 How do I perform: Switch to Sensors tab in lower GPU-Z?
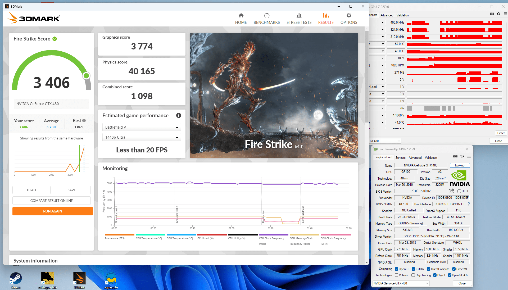(400, 158)
